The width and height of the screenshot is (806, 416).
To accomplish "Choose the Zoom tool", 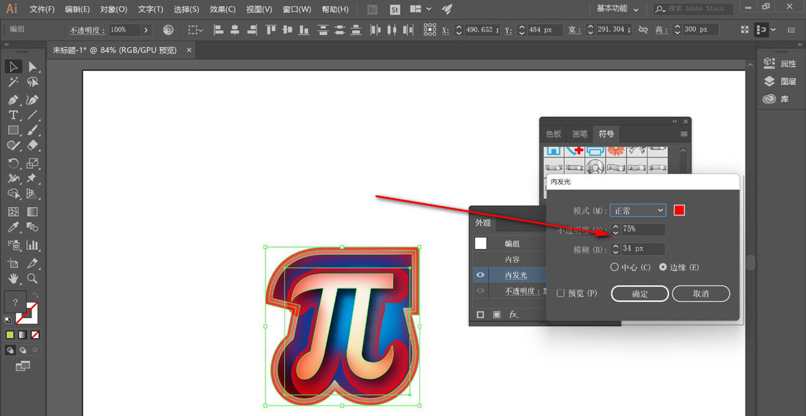I will [32, 278].
